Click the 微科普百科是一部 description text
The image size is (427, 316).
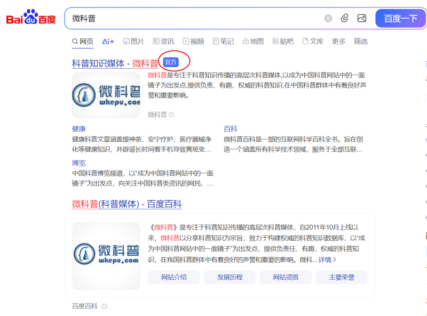(293, 144)
